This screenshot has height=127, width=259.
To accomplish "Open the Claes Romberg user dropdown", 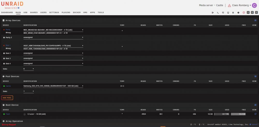I will [x=241, y=5].
